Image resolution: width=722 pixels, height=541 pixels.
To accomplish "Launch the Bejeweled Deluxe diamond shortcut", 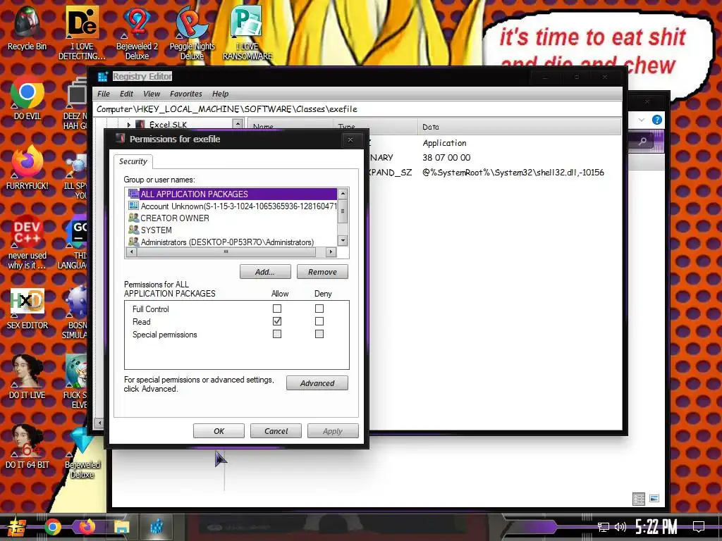I will coord(82,452).
